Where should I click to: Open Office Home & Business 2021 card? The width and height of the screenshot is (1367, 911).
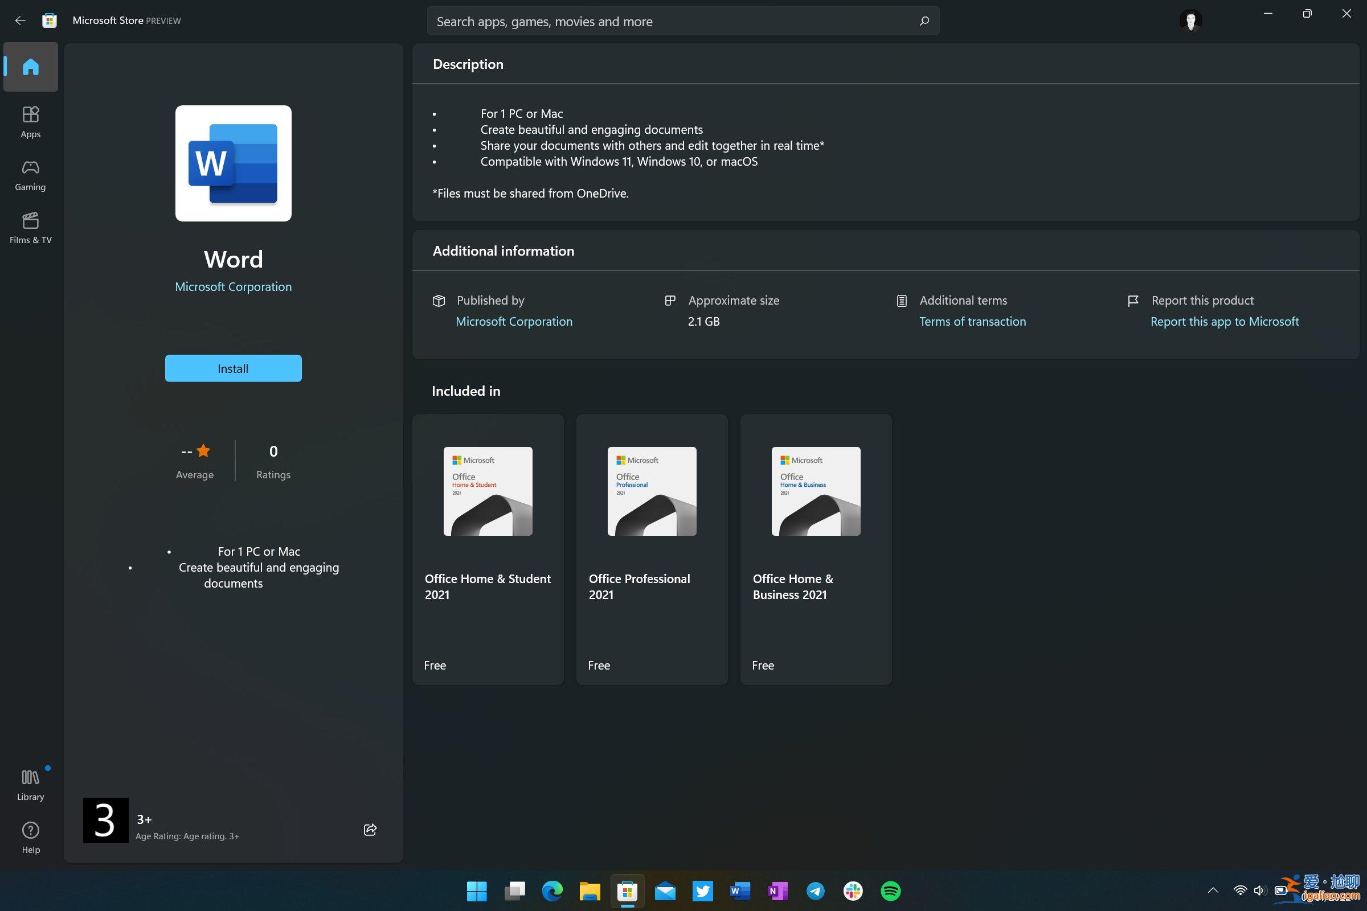coord(816,548)
